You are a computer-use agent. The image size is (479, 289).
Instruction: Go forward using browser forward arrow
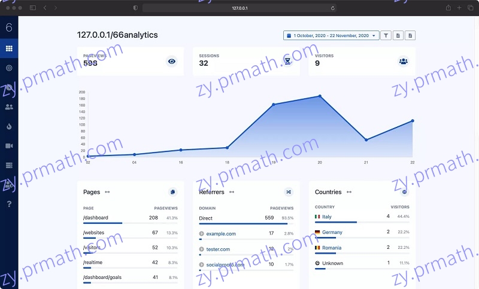coord(56,8)
